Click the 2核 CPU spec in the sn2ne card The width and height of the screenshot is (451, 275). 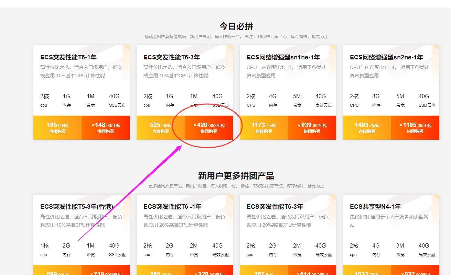point(354,100)
